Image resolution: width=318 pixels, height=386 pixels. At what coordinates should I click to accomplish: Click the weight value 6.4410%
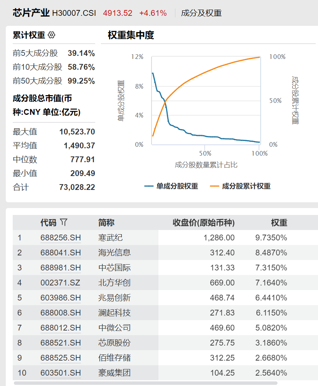[271, 298]
